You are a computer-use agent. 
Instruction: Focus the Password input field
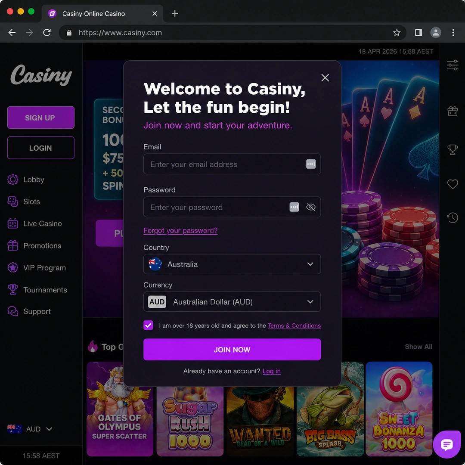tap(232, 207)
